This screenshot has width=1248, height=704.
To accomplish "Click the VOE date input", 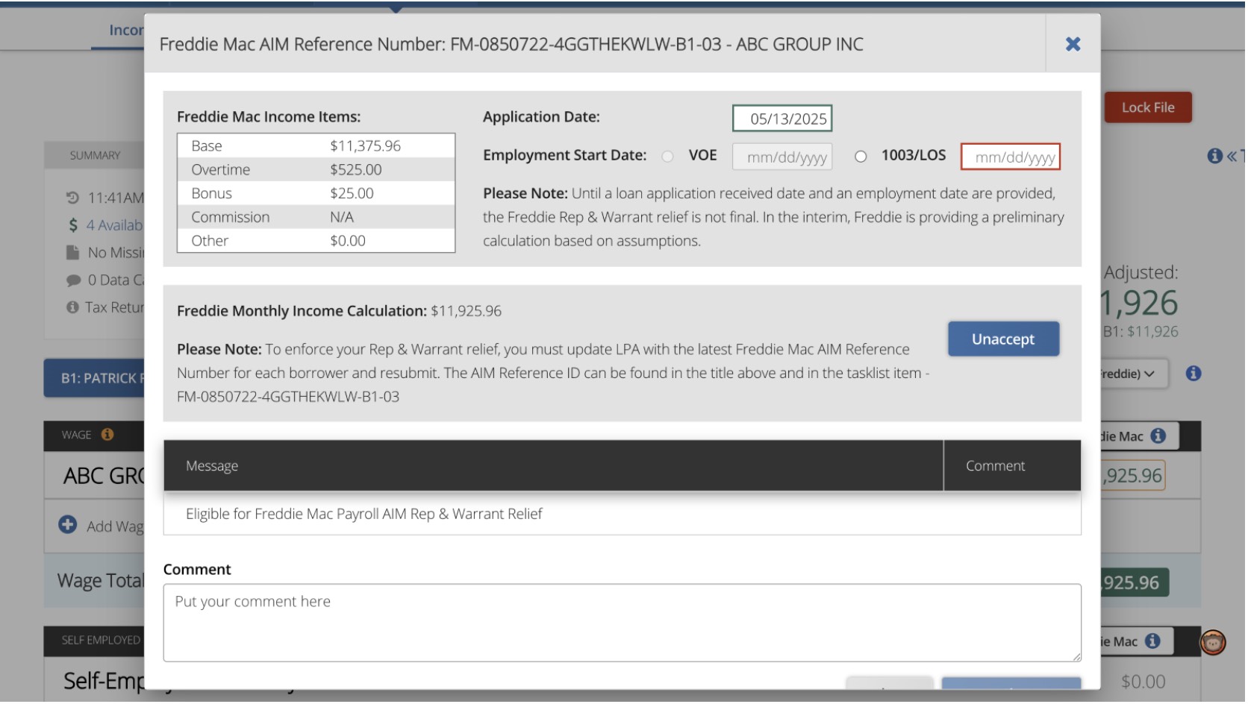I will click(x=784, y=157).
